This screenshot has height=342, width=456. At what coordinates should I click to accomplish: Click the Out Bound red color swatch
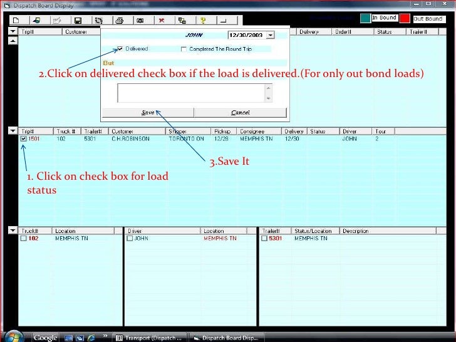click(x=405, y=18)
